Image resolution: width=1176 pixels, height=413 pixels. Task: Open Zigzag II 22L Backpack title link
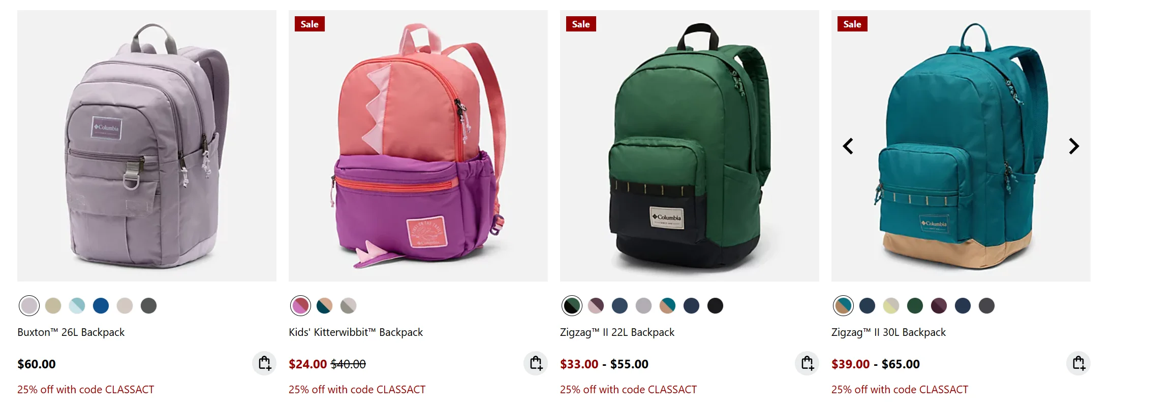(x=617, y=332)
